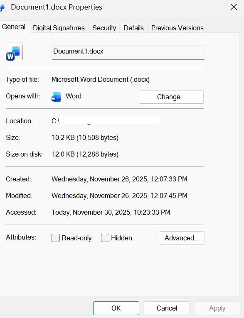Image resolution: width=244 pixels, height=318 pixels.
Task: Click the Cancel button
Action: click(x=167, y=308)
